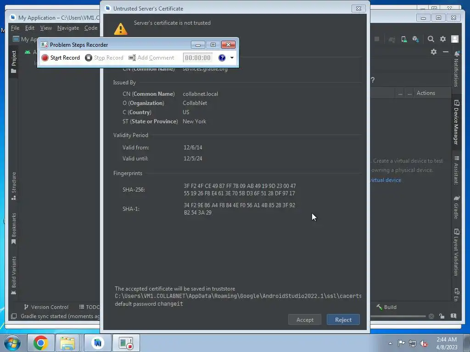Open the Version Control tab
Screen dimensions: 470x352
point(46,307)
